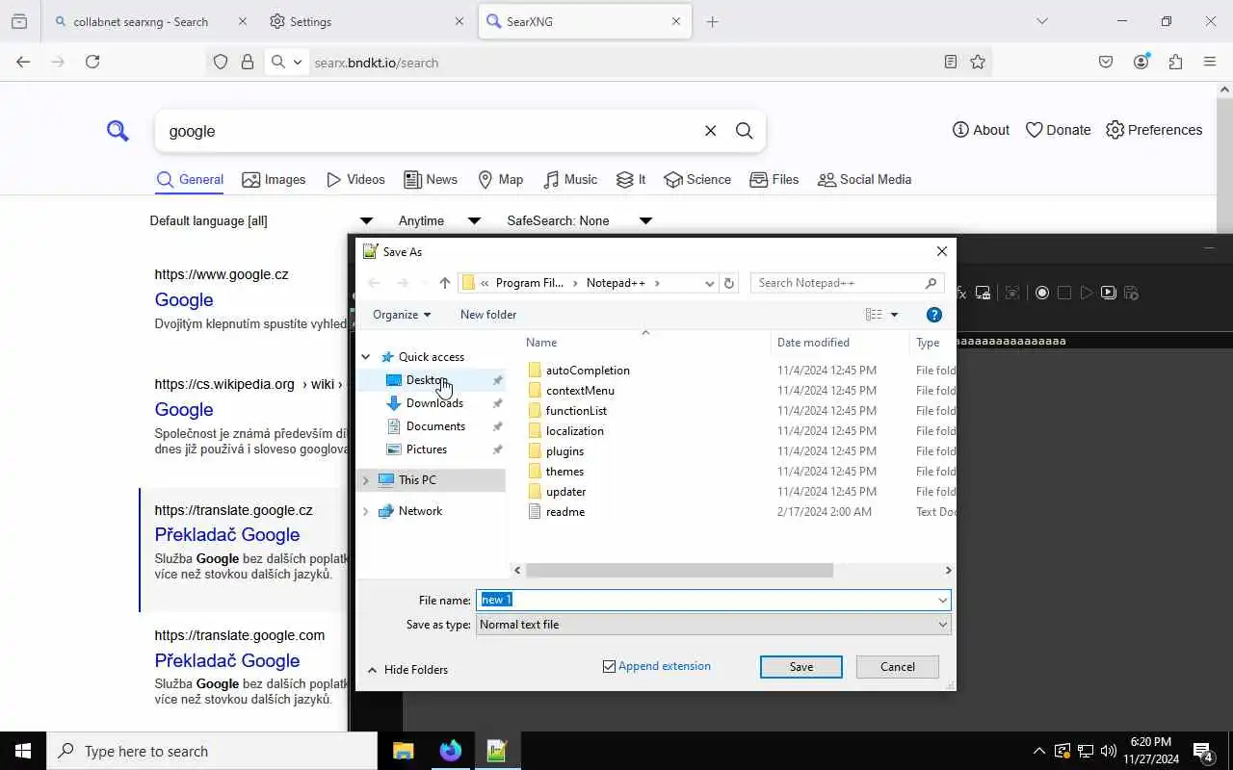Bookmark this page with star icon
The width and height of the screenshot is (1233, 770).
point(978,62)
